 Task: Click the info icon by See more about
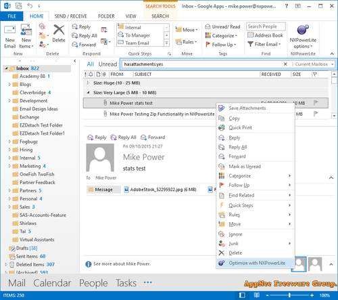[x=89, y=264]
